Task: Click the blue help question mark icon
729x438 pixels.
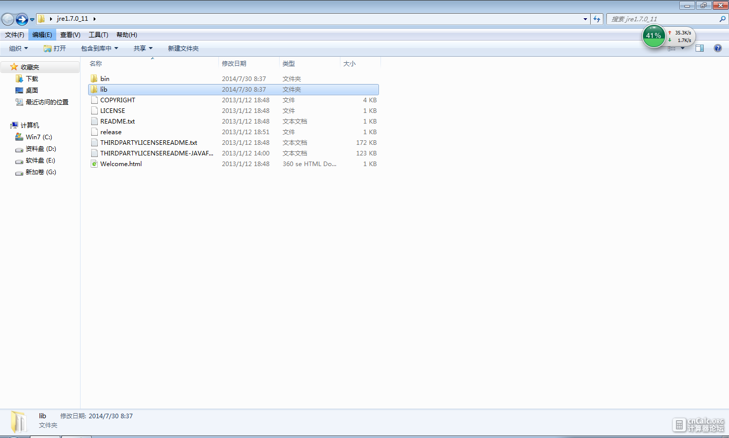Action: coord(718,49)
